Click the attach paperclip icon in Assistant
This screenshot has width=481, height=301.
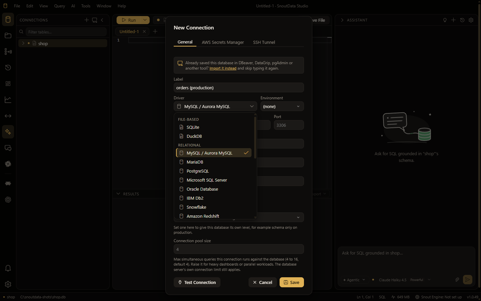[x=457, y=280]
